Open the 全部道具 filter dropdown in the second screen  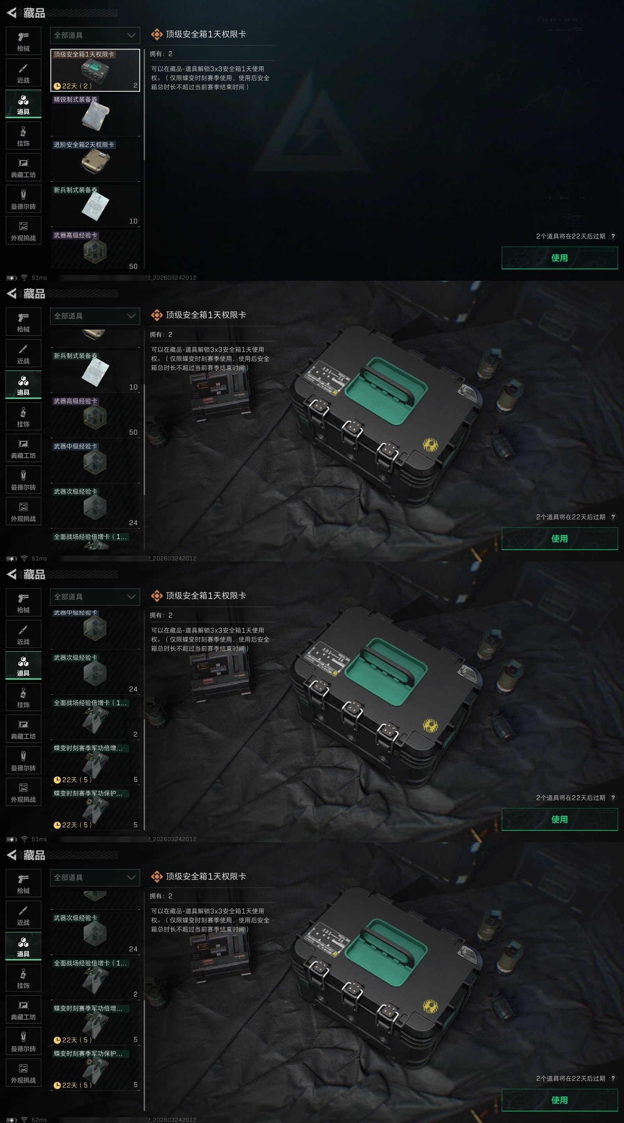point(95,316)
